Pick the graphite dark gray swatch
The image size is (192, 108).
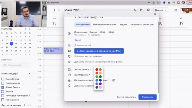click(x=97, y=87)
